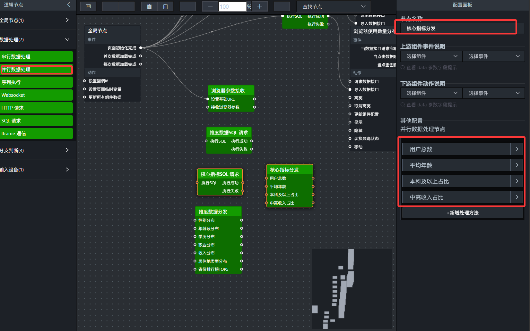Click the 年龄段分布 output port
Viewport: 530px width, 331px height.
[x=241, y=228]
